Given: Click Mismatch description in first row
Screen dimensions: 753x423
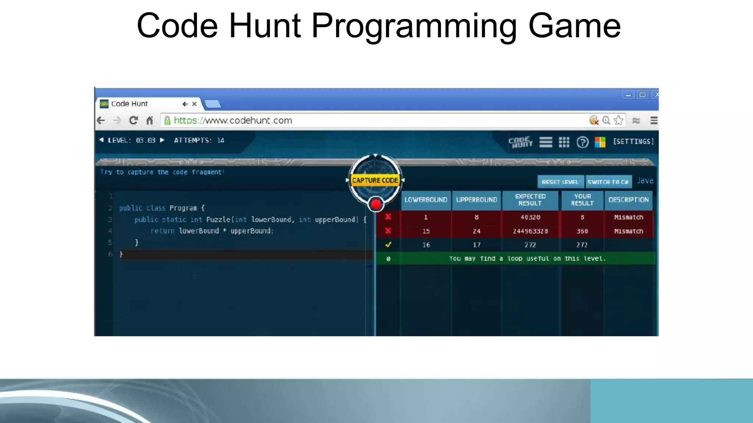Looking at the screenshot, I should [x=629, y=217].
